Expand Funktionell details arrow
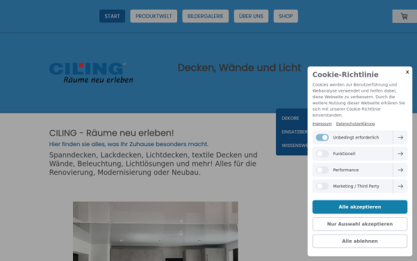The height and width of the screenshot is (261, 417). tap(400, 154)
